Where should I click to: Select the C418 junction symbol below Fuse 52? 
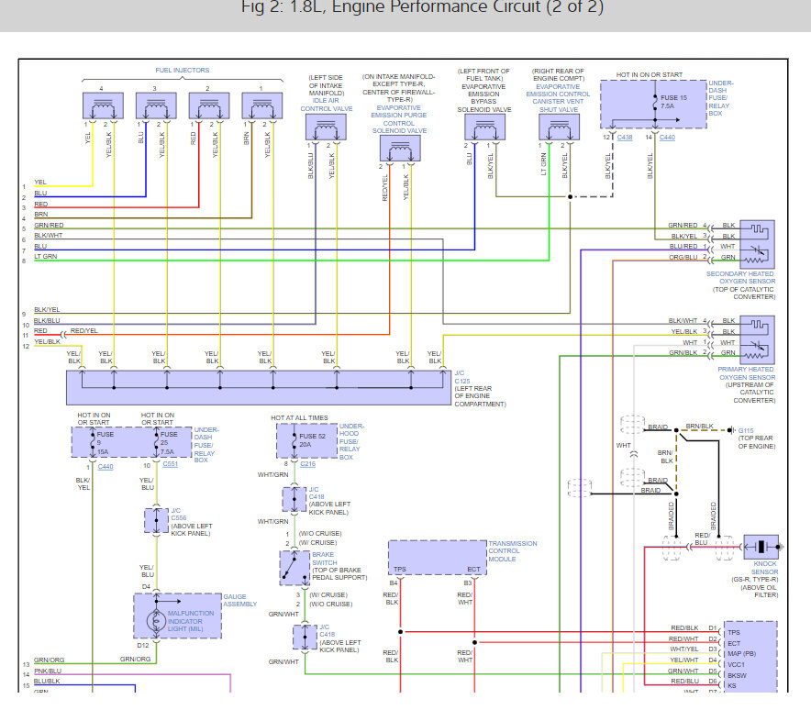coord(294,500)
